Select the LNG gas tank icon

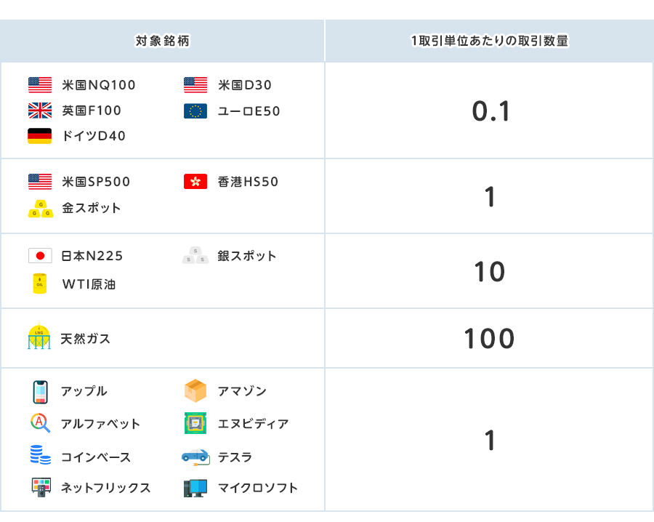39,337
